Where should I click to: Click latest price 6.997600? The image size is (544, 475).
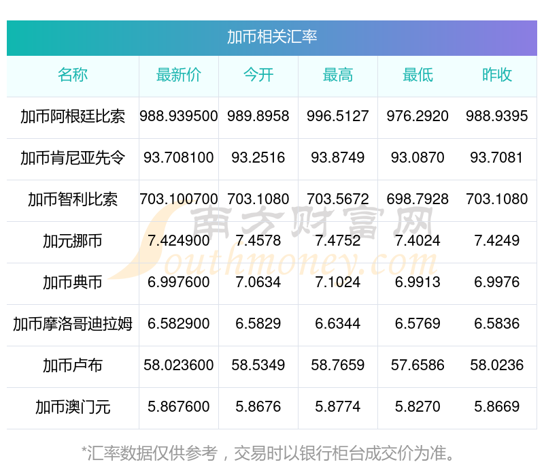[178, 282]
